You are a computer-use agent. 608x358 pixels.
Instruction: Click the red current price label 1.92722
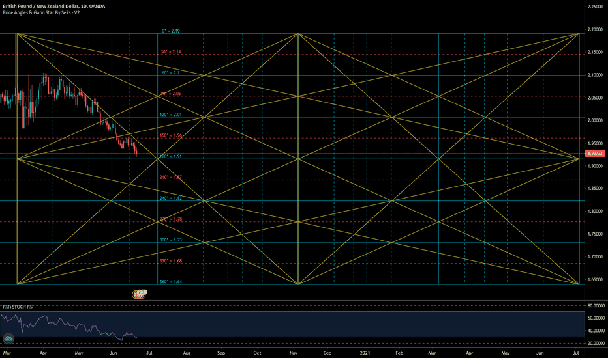(595, 153)
